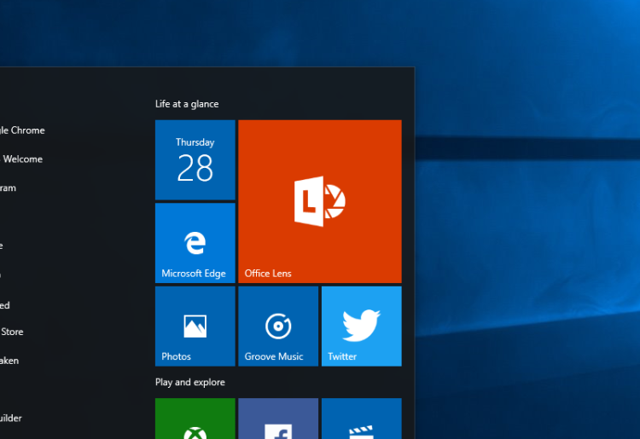Image resolution: width=640 pixels, height=439 pixels.
Task: Choose the Welcome entry in the app list
Action: click(x=22, y=159)
